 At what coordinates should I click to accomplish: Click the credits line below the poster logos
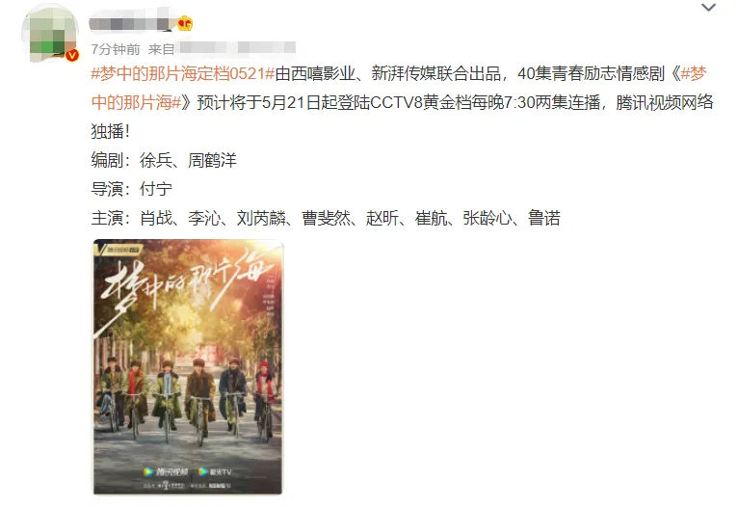(187, 486)
